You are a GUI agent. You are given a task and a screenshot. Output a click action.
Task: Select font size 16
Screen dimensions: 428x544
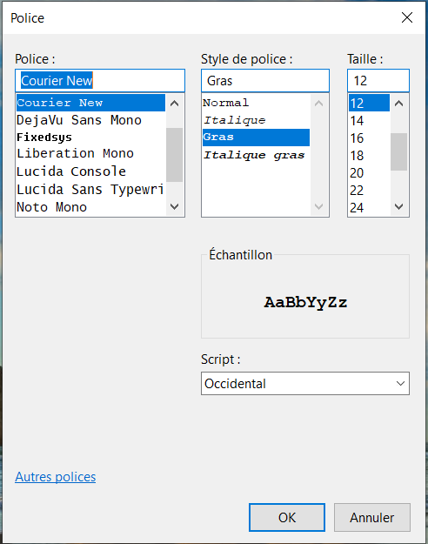tap(369, 138)
